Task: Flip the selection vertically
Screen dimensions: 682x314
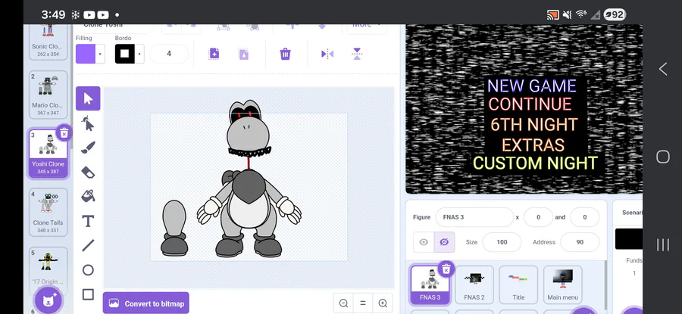Action: (x=357, y=54)
